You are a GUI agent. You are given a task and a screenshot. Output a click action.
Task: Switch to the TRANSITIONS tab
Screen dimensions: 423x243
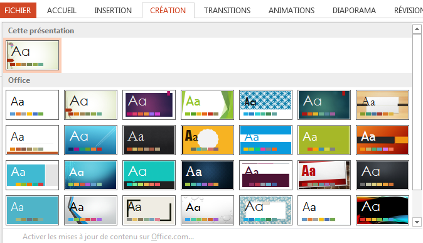(227, 10)
